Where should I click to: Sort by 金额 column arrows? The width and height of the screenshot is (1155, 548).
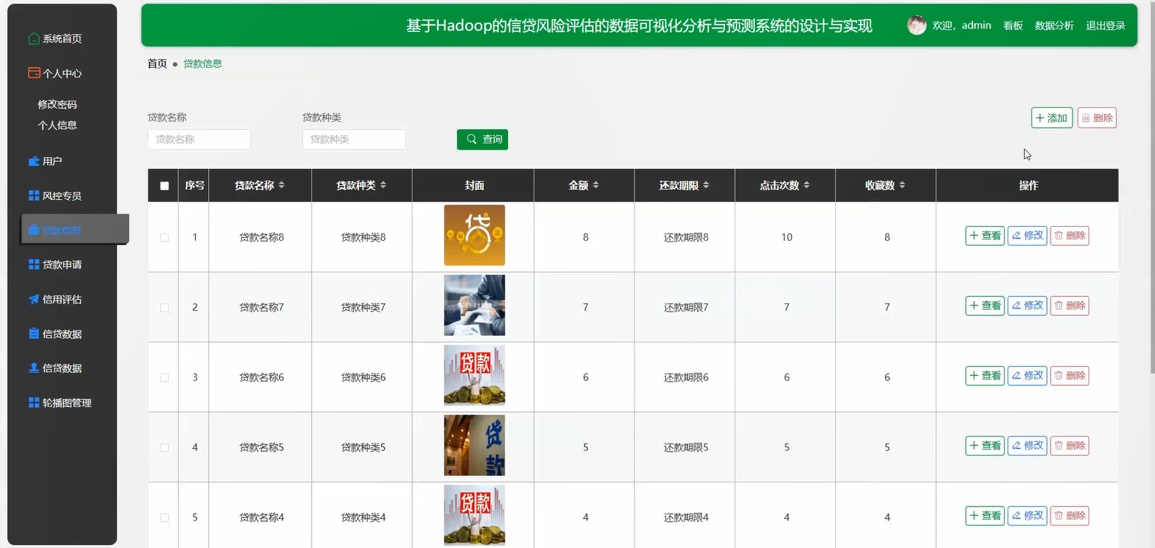[x=596, y=185]
